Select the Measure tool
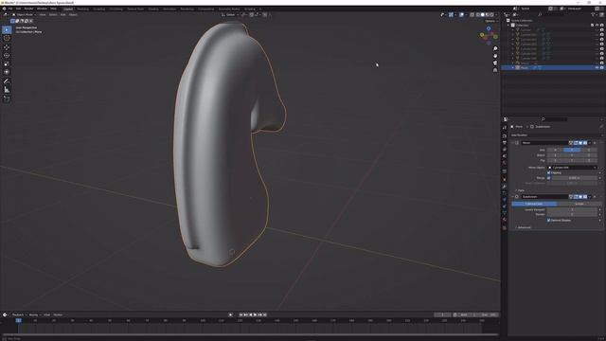The height and width of the screenshot is (341, 606). point(7,90)
